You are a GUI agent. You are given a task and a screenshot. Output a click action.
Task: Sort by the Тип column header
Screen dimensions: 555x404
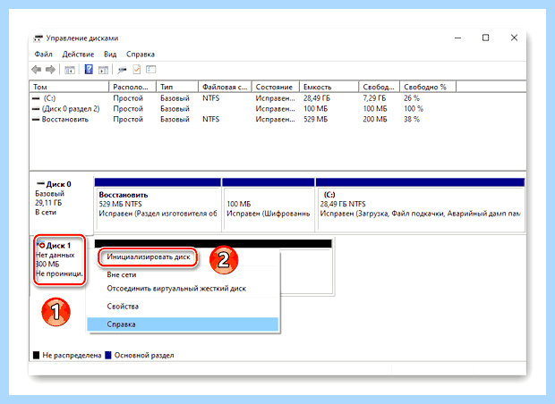coord(177,87)
